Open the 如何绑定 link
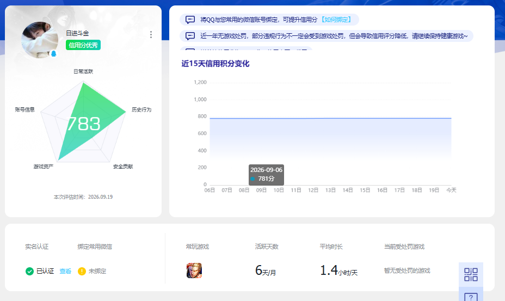Screen dimensions: 505x301 [x=336, y=20]
